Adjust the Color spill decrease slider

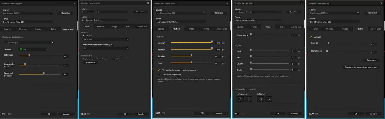(39, 74)
